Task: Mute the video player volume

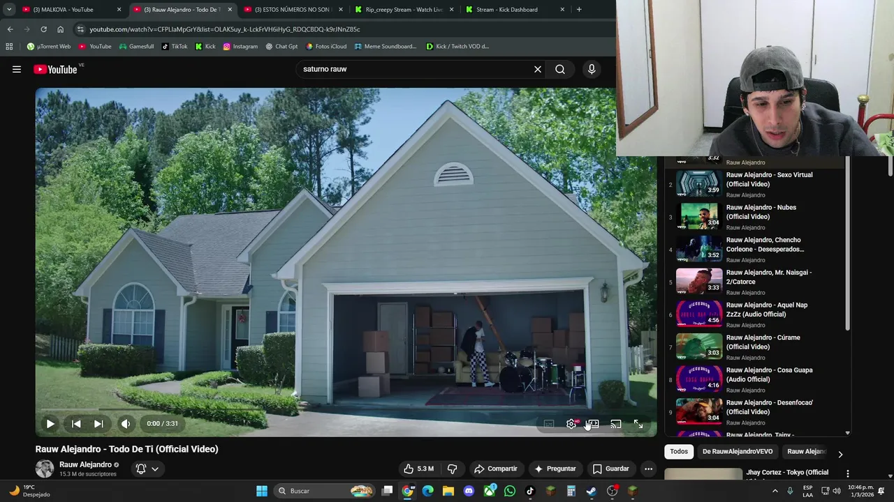Action: pos(126,423)
